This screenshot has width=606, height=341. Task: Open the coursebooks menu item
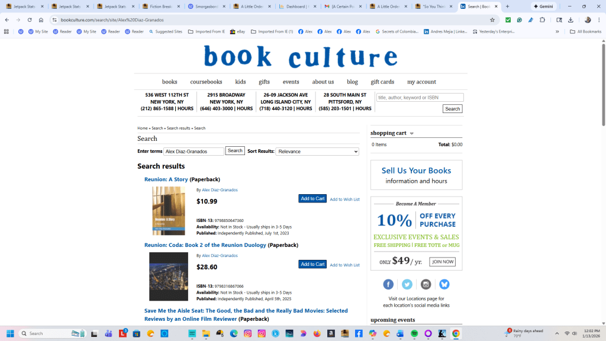(206, 82)
